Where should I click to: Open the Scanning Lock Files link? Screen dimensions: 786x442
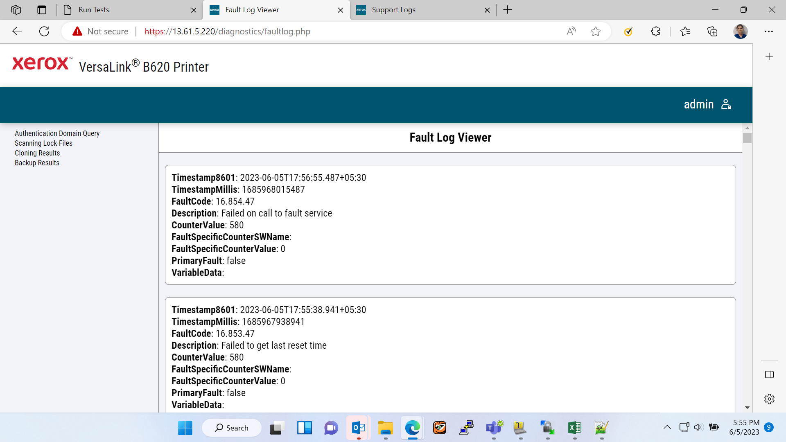pyautogui.click(x=43, y=143)
